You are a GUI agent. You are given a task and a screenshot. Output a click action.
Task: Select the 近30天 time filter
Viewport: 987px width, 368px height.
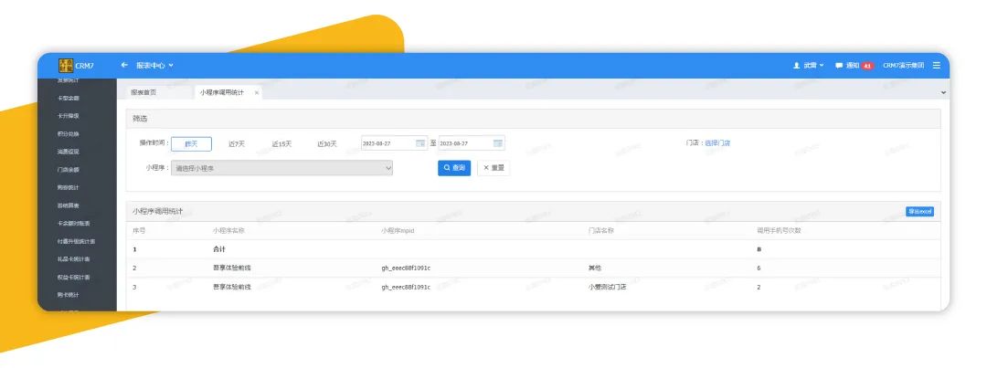click(x=327, y=144)
